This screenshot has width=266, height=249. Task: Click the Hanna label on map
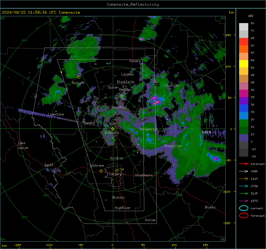(x=207, y=132)
